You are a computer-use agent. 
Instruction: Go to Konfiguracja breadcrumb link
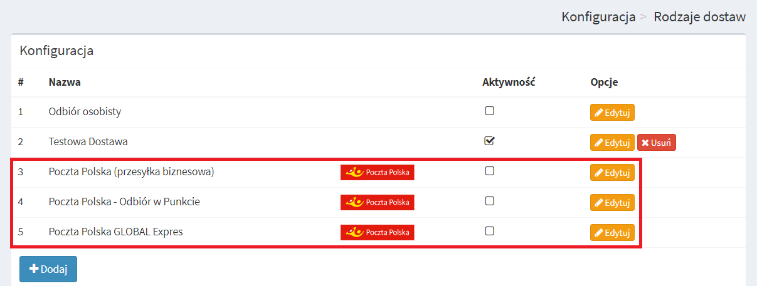tap(598, 17)
